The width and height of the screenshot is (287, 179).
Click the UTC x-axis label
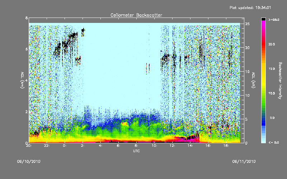(x=136, y=151)
